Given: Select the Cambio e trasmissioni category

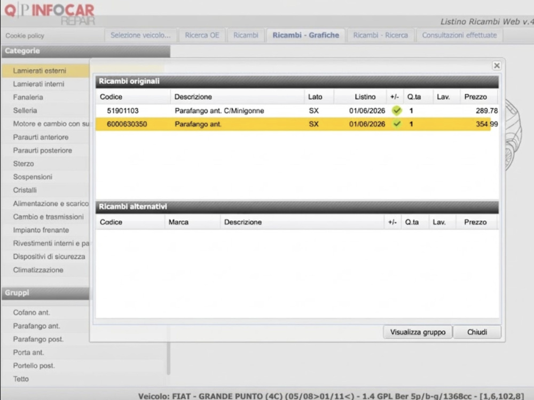Looking at the screenshot, I should pos(45,217).
